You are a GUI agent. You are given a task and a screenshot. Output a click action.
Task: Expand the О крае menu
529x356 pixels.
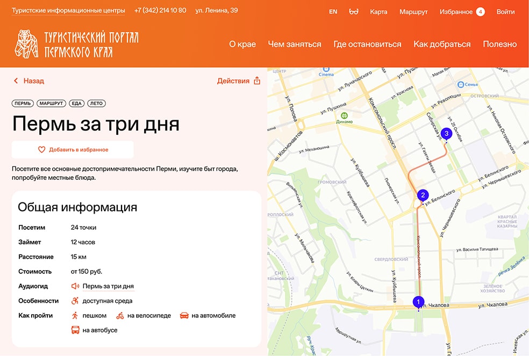(242, 44)
